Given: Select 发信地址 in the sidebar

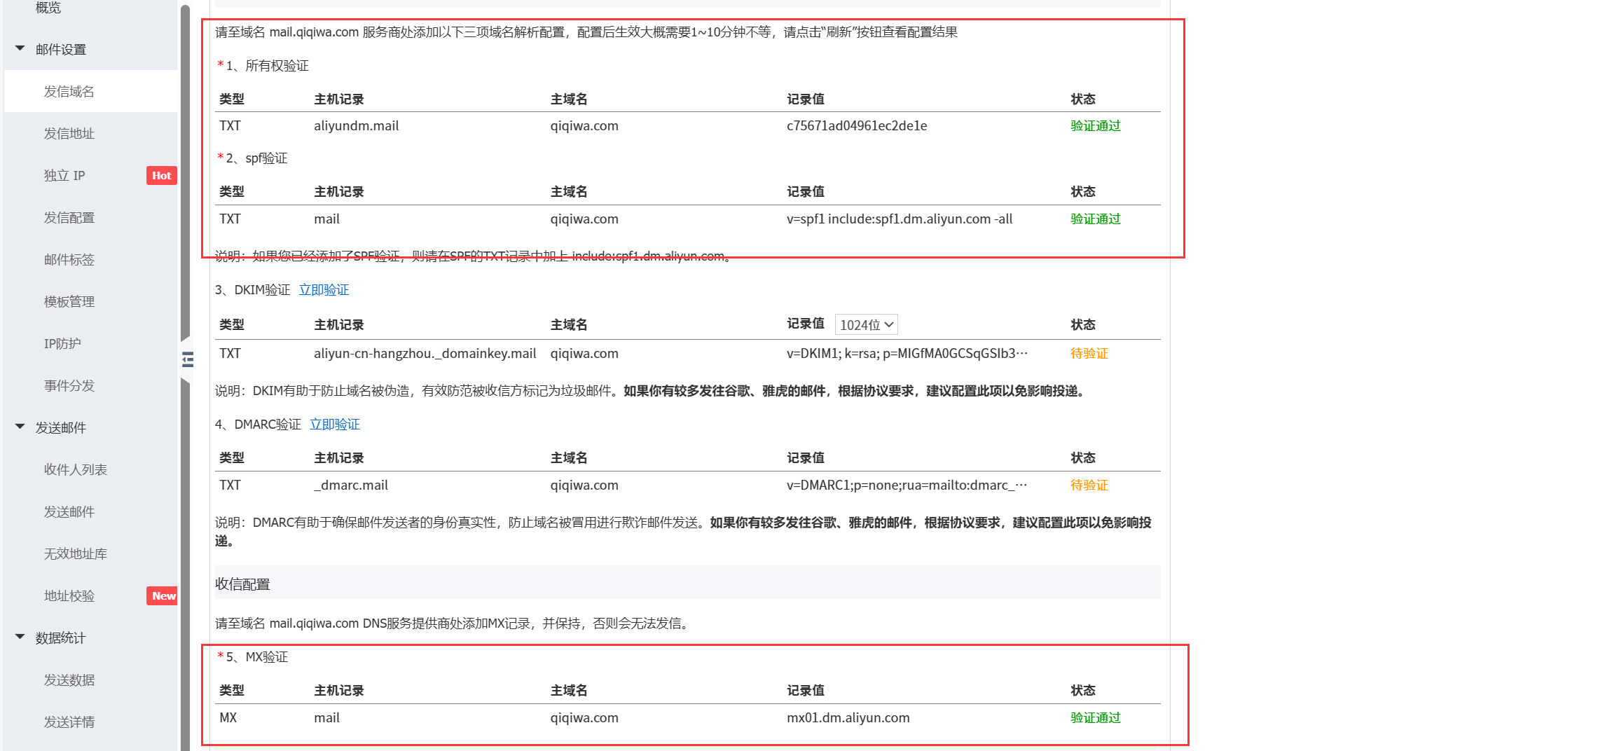Looking at the screenshot, I should [x=69, y=133].
